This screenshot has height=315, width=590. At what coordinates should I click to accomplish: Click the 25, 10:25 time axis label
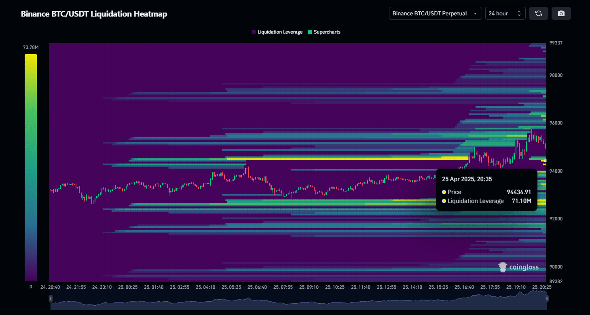[335, 287]
